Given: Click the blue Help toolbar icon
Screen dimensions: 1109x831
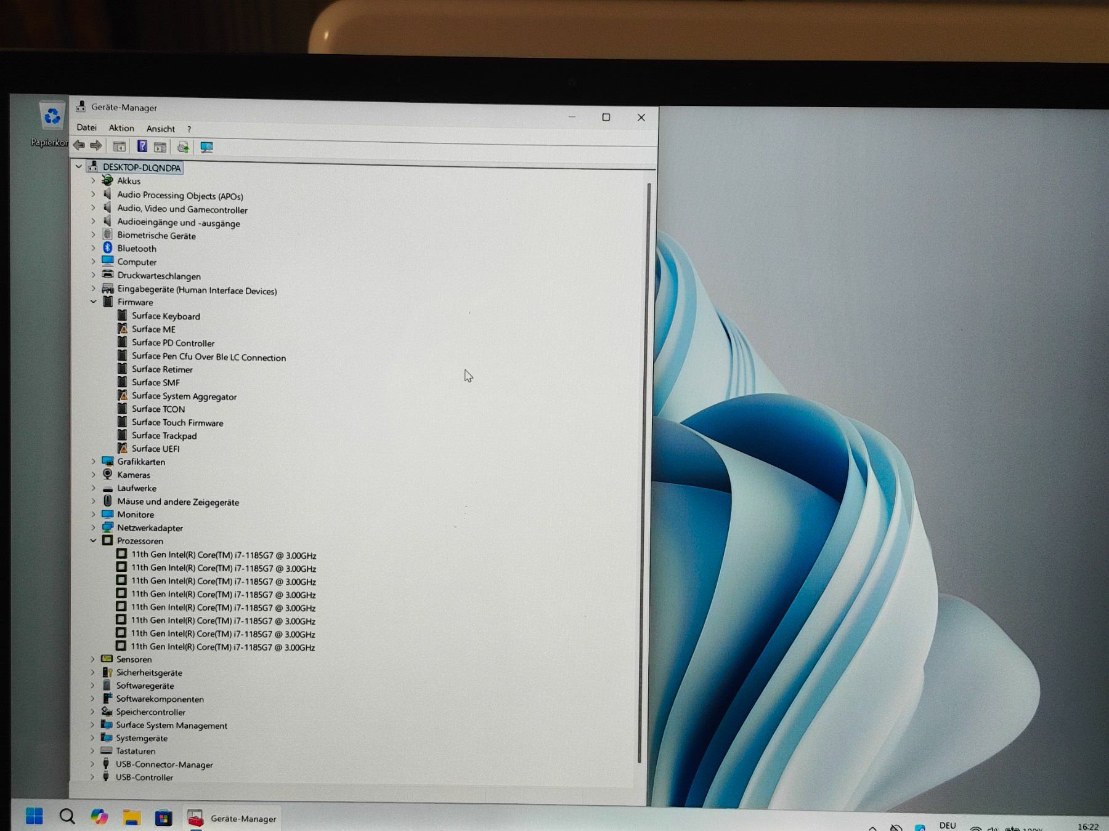Looking at the screenshot, I should pyautogui.click(x=142, y=146).
